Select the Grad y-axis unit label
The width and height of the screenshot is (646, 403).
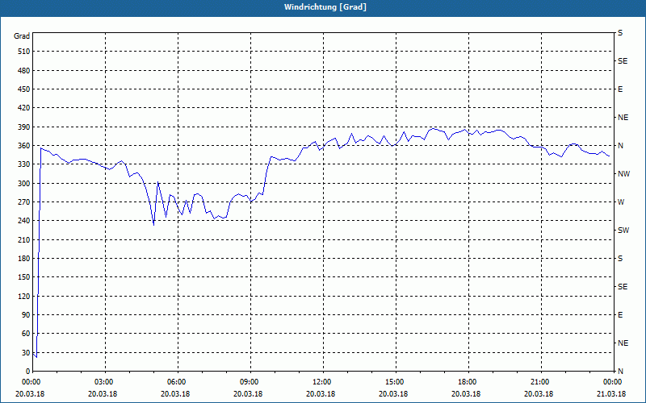click(x=22, y=36)
